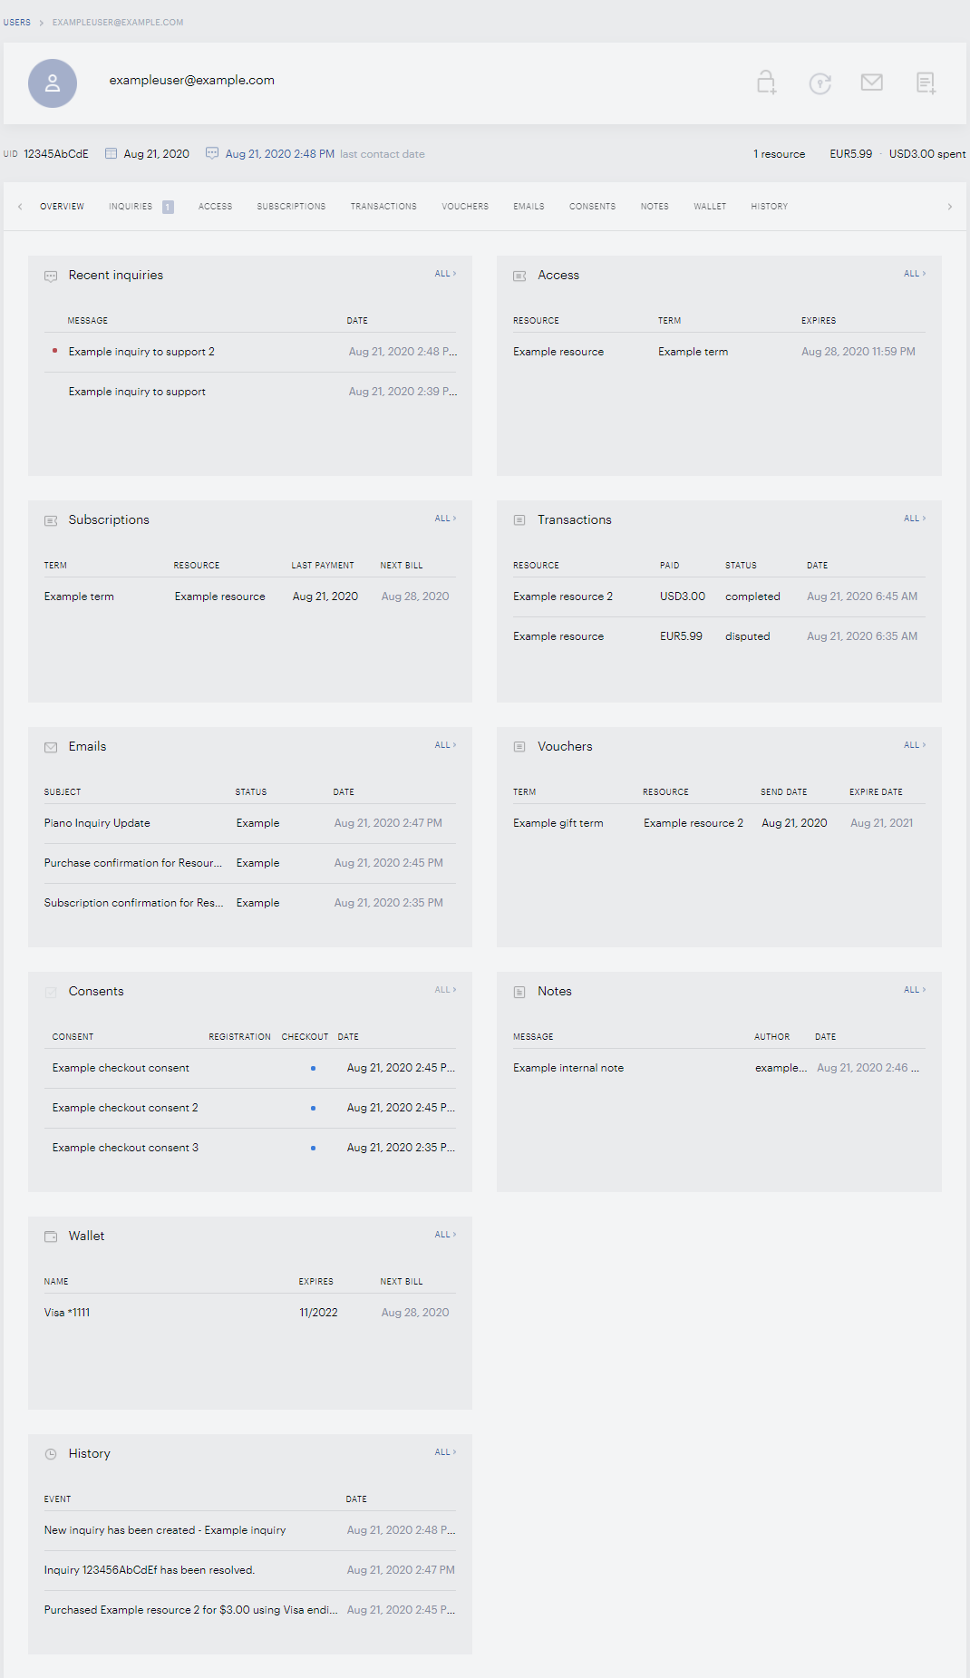Switch to the Access tab

pyautogui.click(x=215, y=207)
